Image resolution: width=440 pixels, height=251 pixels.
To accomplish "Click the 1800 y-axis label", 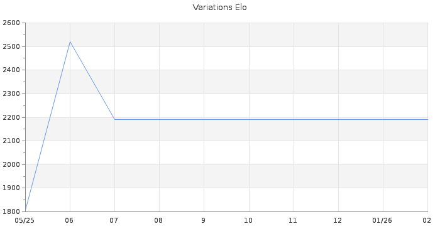I will 11,211.
